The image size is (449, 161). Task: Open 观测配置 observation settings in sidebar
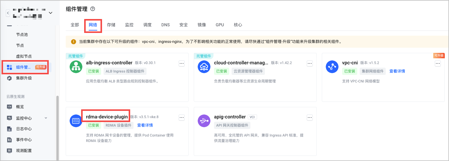pyautogui.click(x=24, y=151)
